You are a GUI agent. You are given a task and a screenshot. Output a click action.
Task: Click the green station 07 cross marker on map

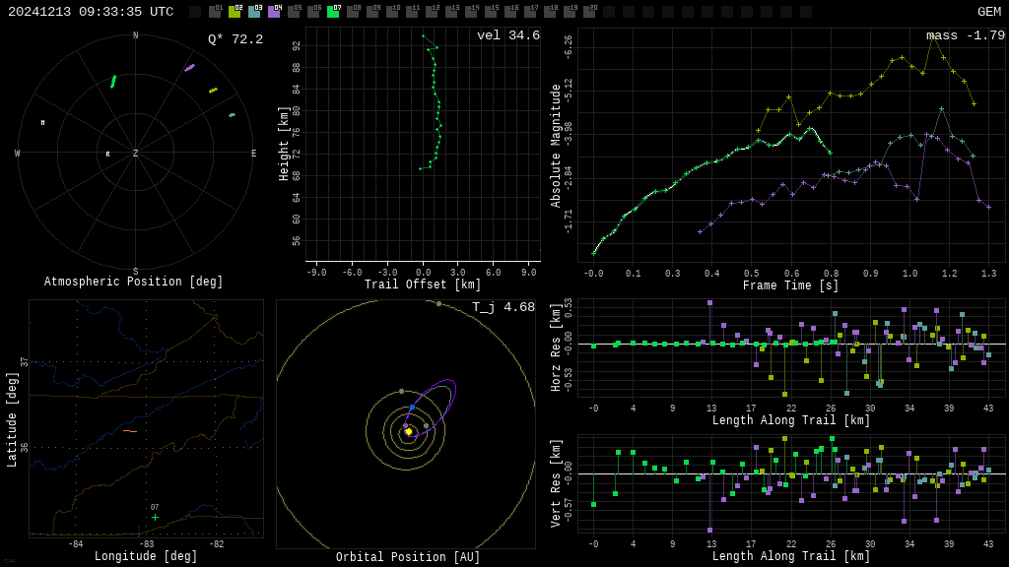[x=155, y=517]
